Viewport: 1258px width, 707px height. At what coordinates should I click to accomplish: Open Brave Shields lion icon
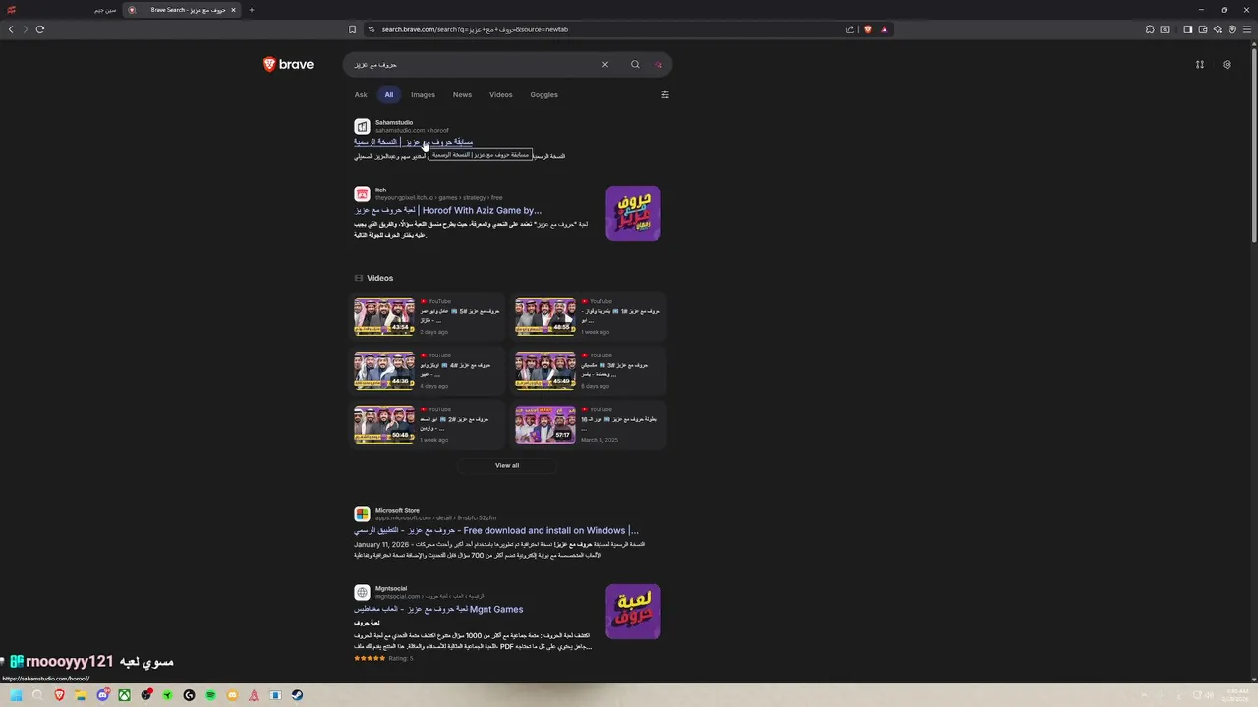coord(868,29)
